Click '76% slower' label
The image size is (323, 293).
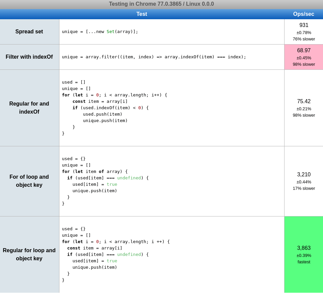[x=304, y=39]
